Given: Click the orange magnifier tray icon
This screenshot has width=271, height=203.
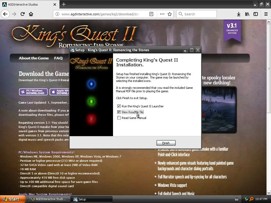Looking at the screenshot, I should pos(251,199).
